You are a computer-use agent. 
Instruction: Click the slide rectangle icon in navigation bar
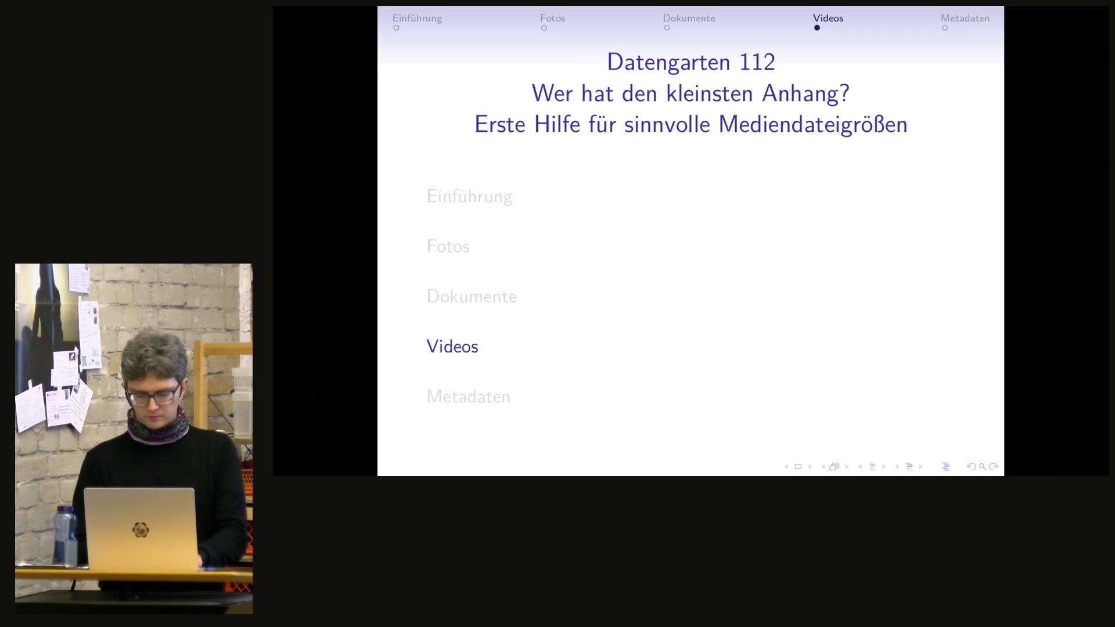pyautogui.click(x=798, y=467)
